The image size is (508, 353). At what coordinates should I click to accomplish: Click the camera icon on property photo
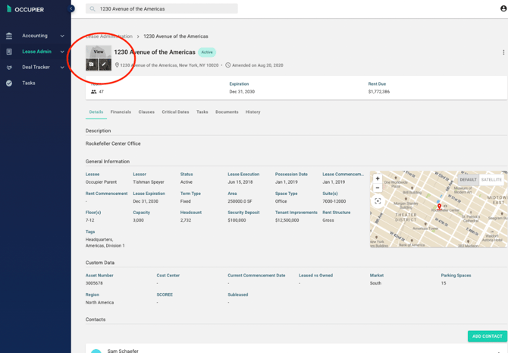(x=92, y=65)
